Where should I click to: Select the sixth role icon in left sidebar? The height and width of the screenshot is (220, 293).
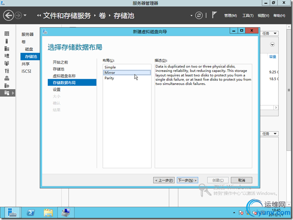point(7,71)
